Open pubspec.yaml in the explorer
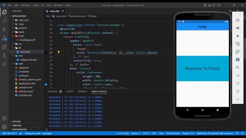The height and width of the screenshot is (138, 246). 26,91
